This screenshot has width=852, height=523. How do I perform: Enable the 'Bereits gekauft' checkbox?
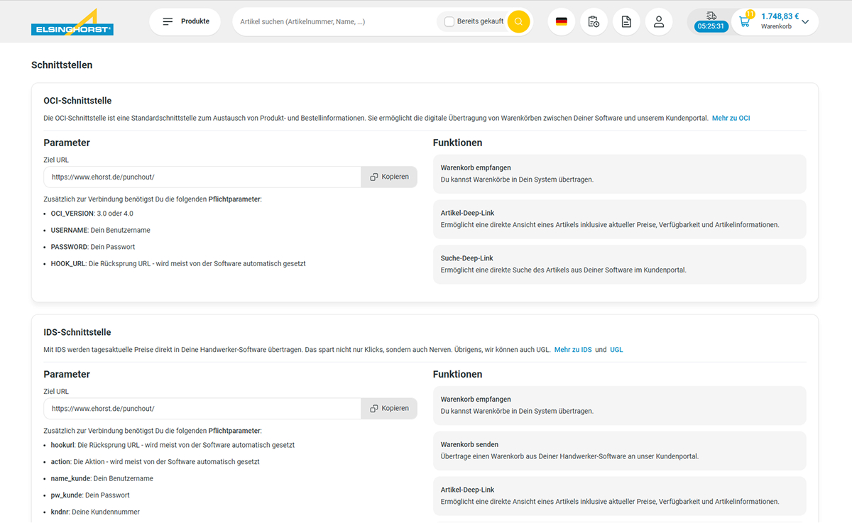click(x=449, y=21)
